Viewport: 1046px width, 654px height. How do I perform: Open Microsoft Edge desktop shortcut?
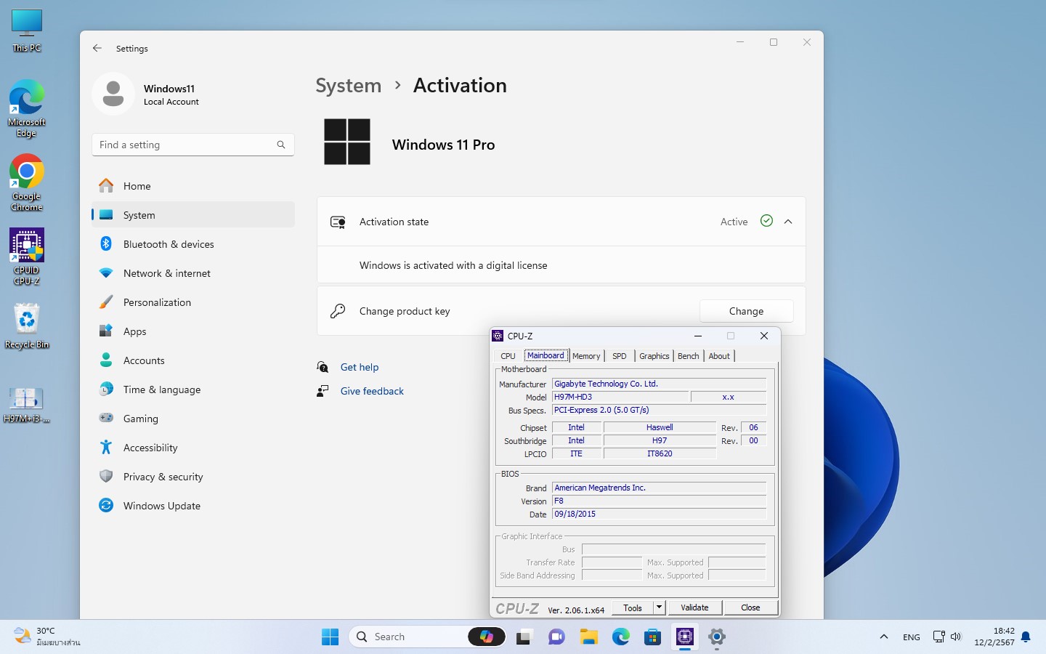tap(27, 108)
